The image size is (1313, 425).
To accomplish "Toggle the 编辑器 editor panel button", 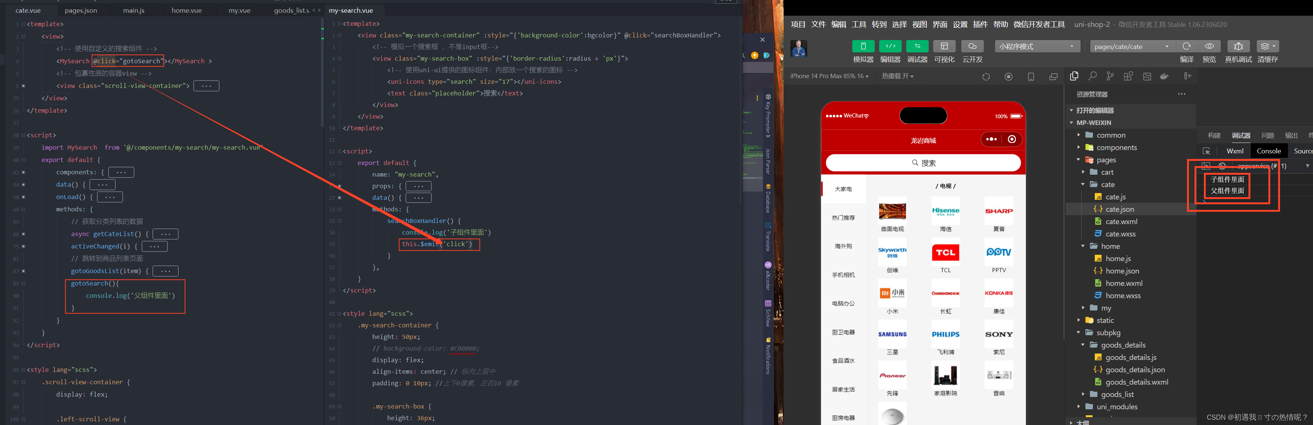I will (x=890, y=46).
